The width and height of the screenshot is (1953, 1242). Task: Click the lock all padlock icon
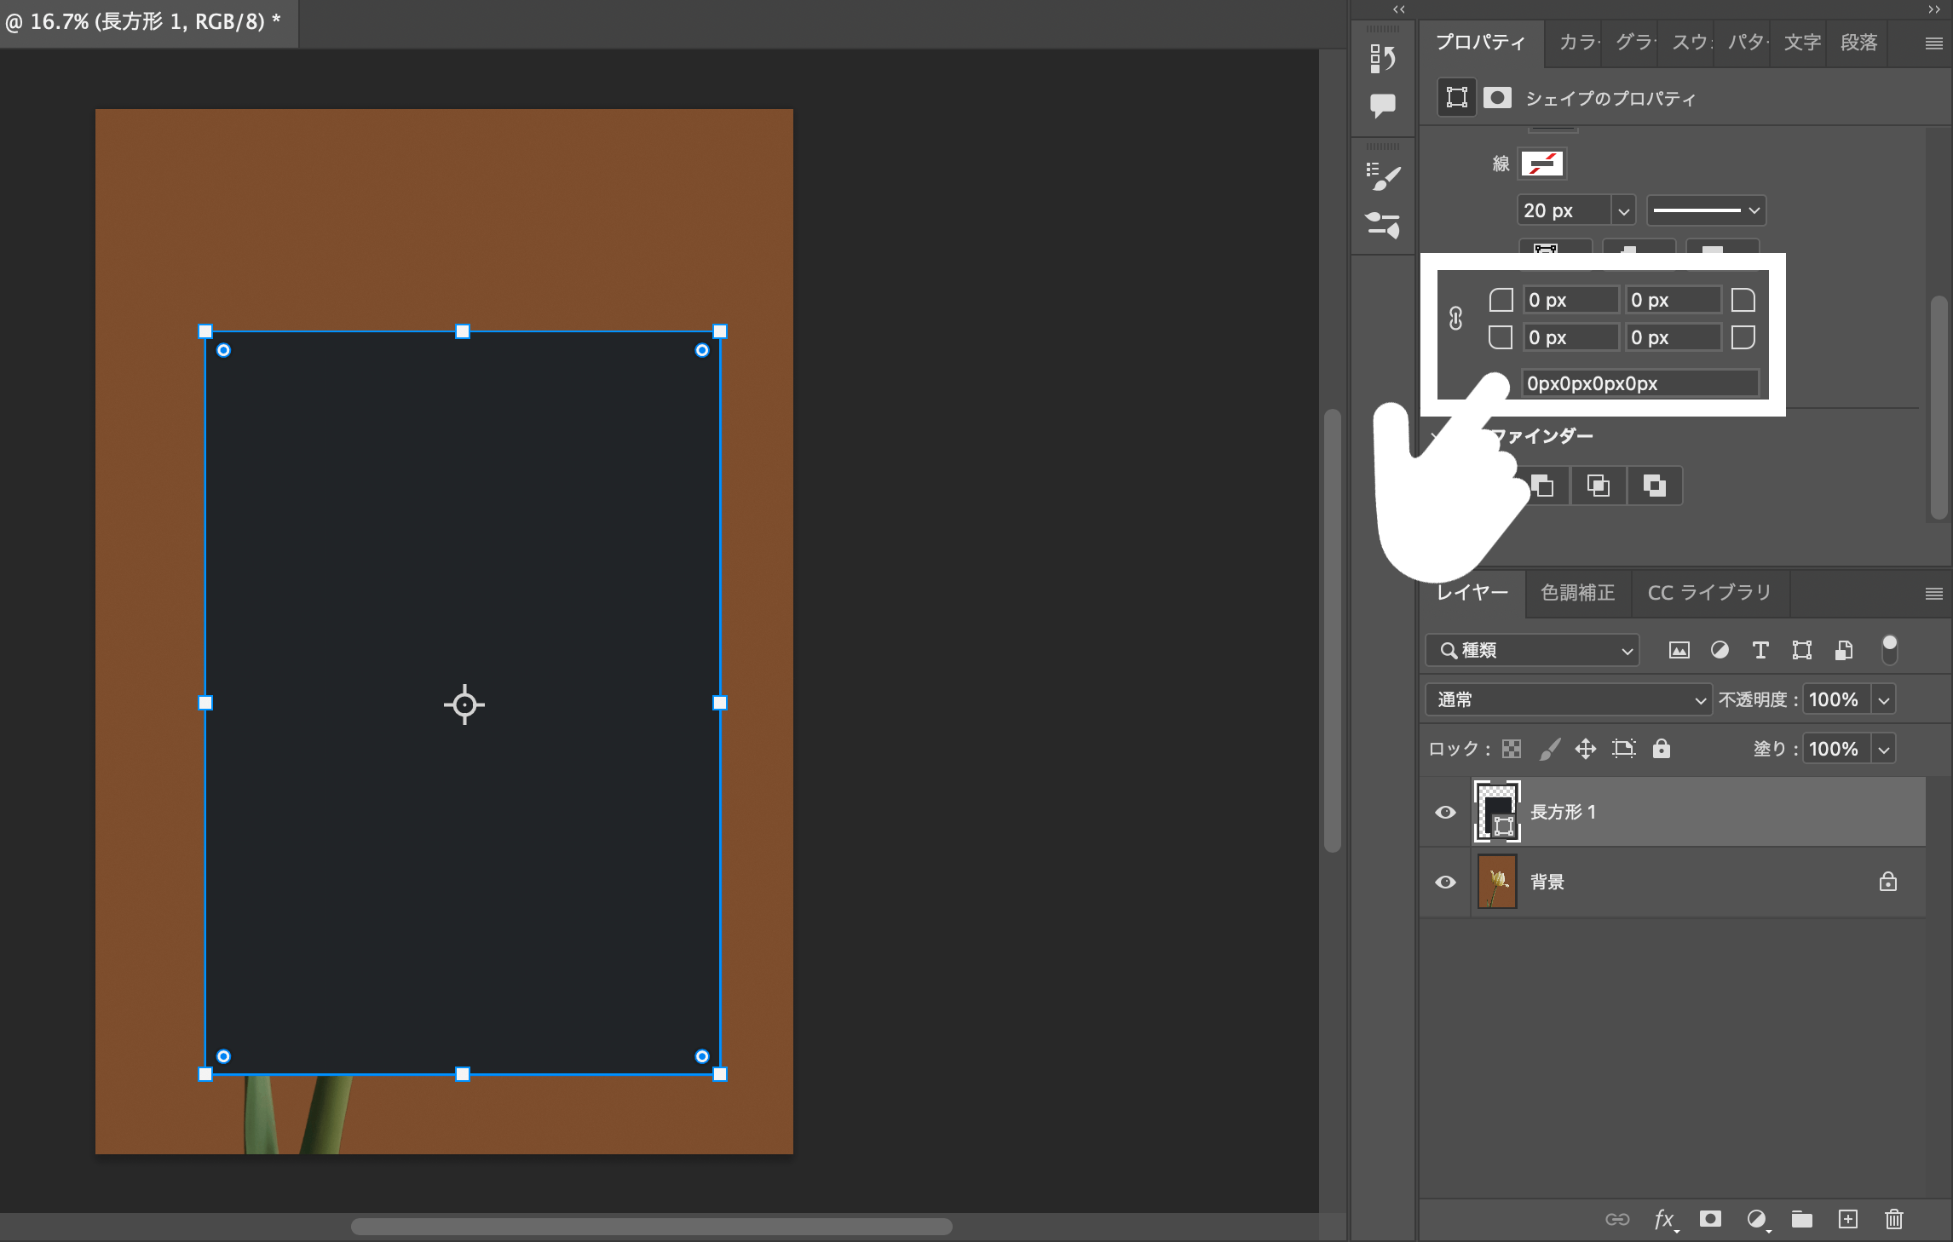[1661, 749]
